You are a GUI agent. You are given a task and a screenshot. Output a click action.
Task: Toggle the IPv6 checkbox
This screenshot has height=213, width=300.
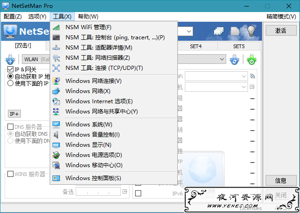click(138, 194)
